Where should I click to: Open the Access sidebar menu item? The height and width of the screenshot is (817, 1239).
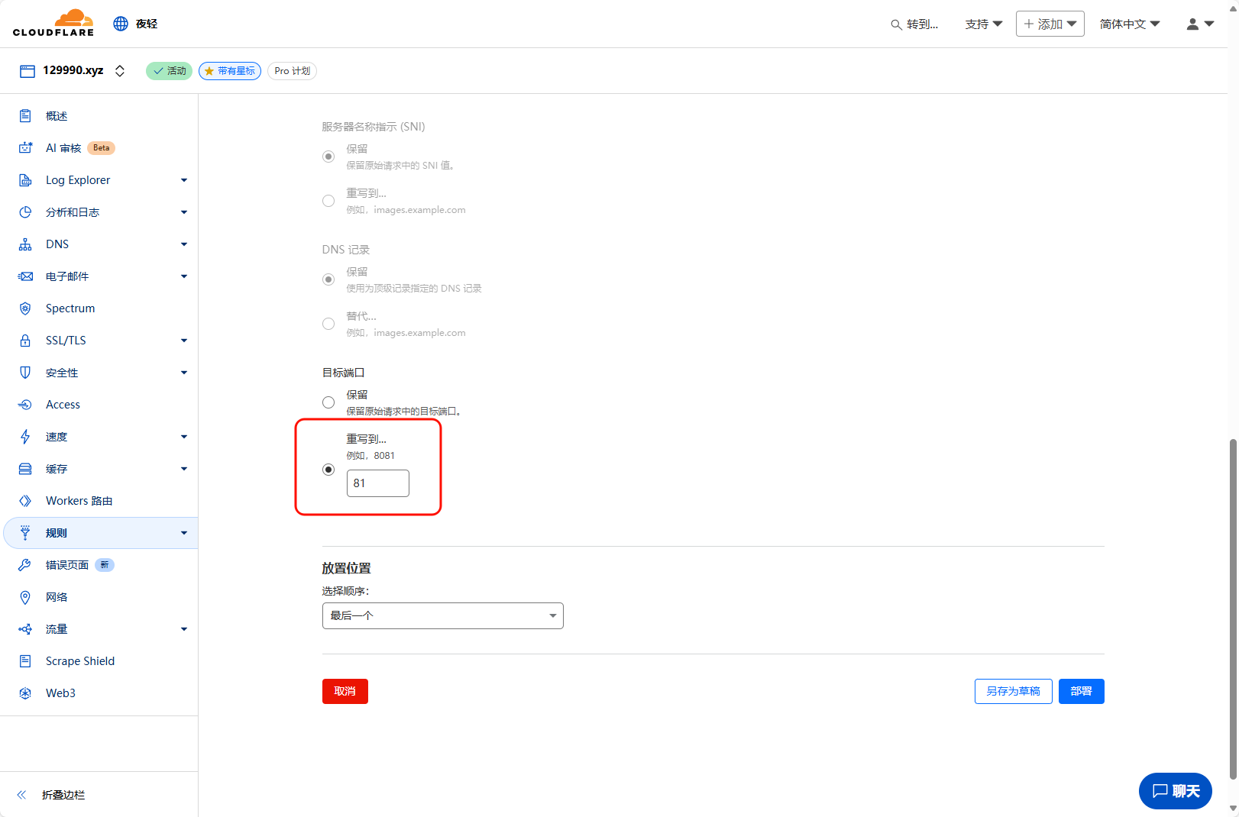[x=63, y=405]
